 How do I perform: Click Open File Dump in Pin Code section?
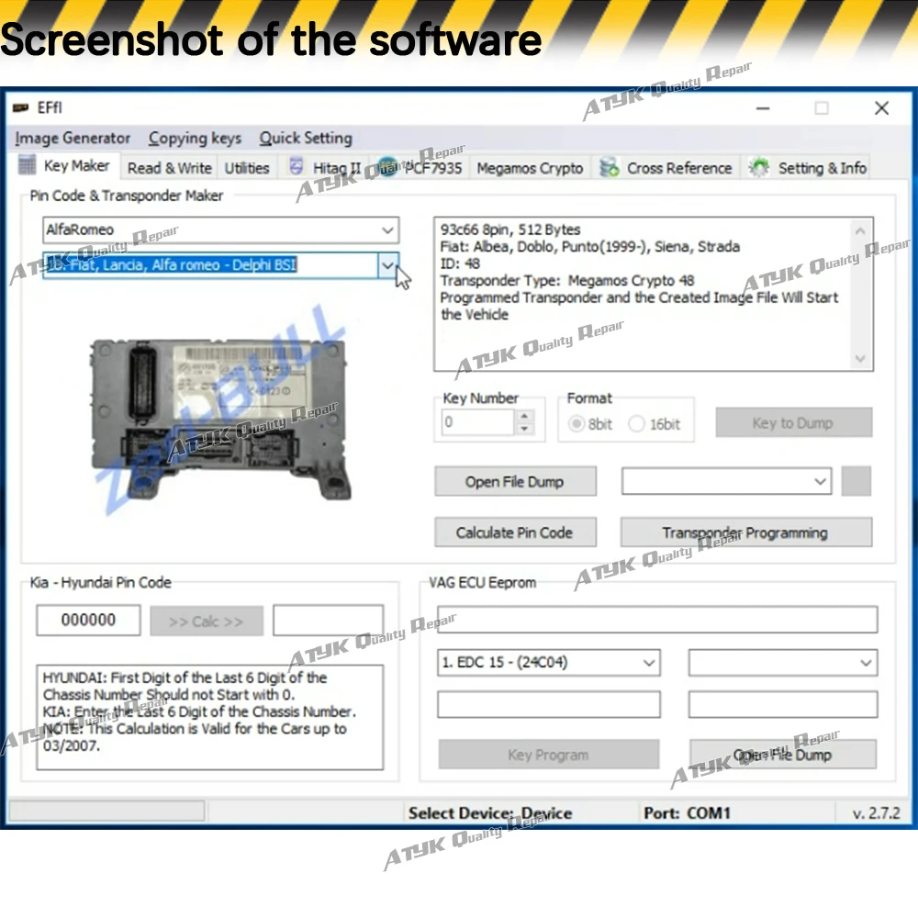pyautogui.click(x=515, y=481)
